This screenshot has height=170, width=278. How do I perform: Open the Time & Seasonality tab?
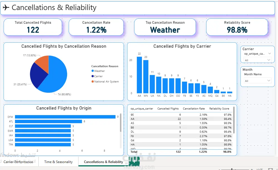tap(58, 162)
